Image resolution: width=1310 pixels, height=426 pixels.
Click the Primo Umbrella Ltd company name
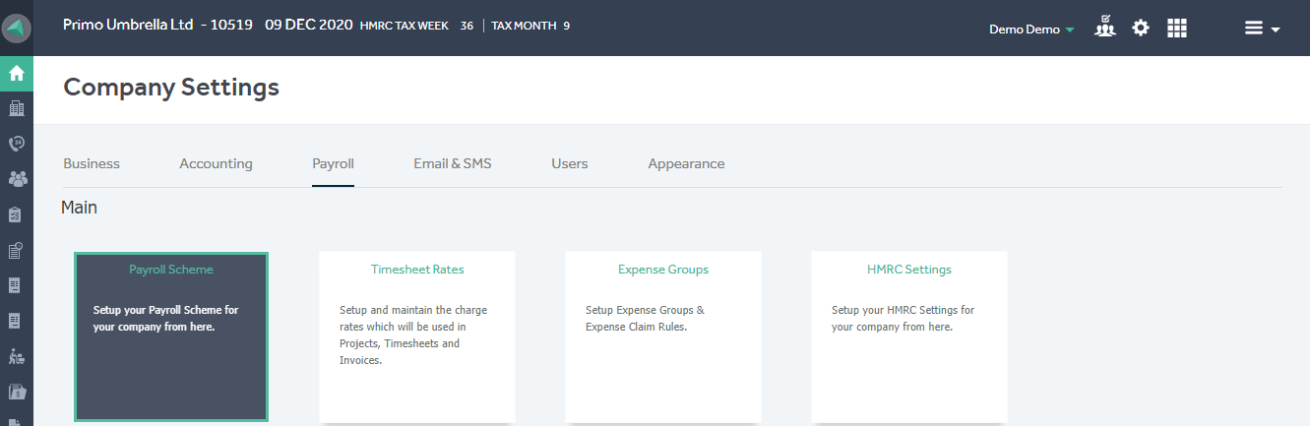click(x=128, y=26)
